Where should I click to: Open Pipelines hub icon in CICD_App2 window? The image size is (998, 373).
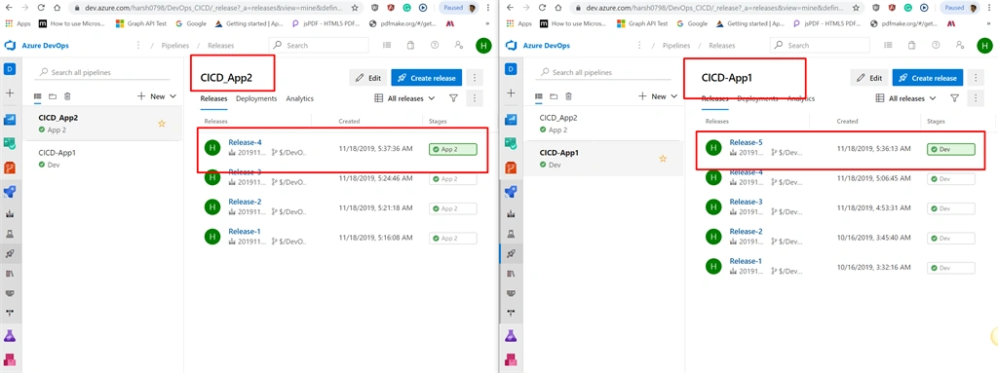pos(10,192)
